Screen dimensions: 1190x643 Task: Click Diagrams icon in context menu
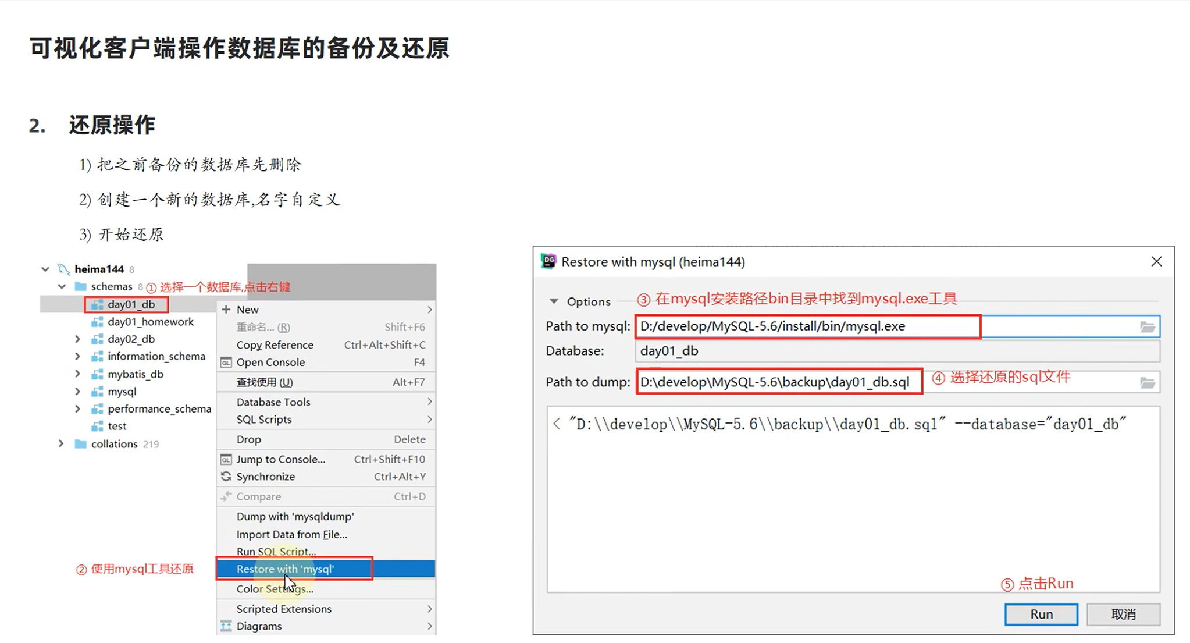click(226, 626)
